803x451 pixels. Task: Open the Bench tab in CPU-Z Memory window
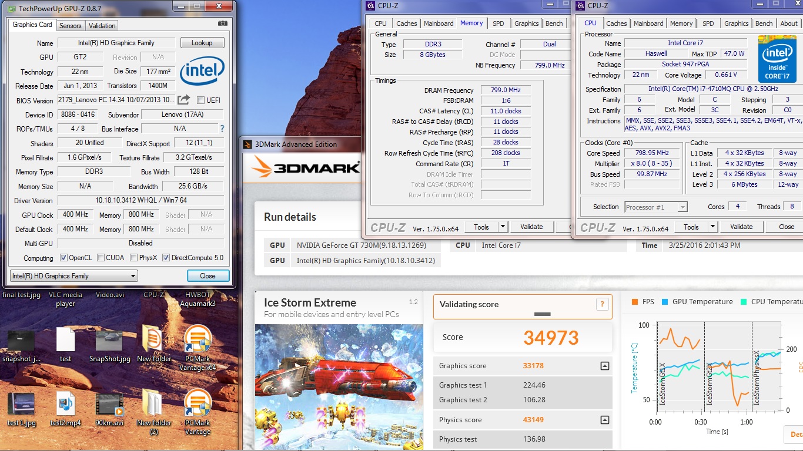554,23
